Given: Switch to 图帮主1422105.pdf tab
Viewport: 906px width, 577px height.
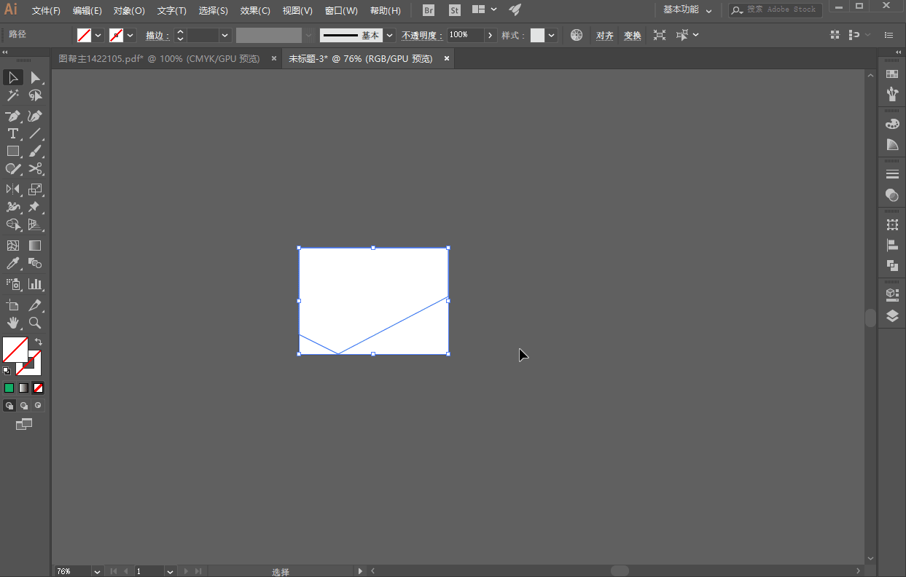Looking at the screenshot, I should click(x=159, y=59).
